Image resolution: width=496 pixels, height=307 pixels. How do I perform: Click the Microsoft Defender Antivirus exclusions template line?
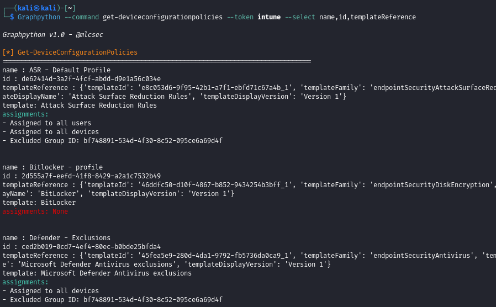[97, 273]
